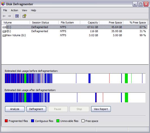Open the Help properties toolbar icon
150x133 pixels.
click(24, 16)
